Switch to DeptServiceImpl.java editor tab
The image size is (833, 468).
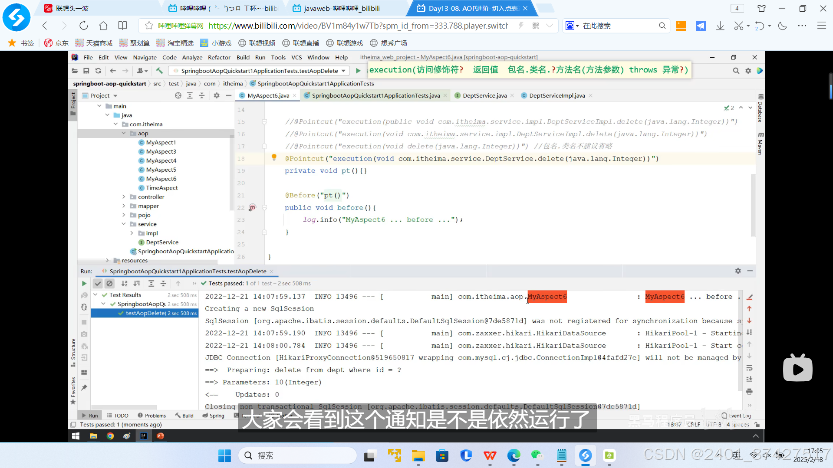point(557,95)
